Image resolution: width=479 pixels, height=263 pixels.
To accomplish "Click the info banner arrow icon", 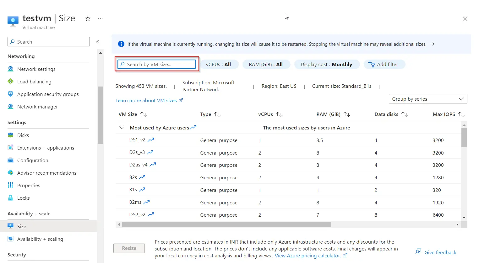I will [432, 44].
